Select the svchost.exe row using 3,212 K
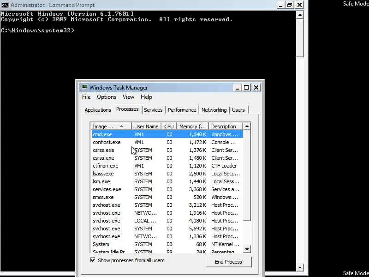Screen dimensions: 369x277 [x=167, y=205]
